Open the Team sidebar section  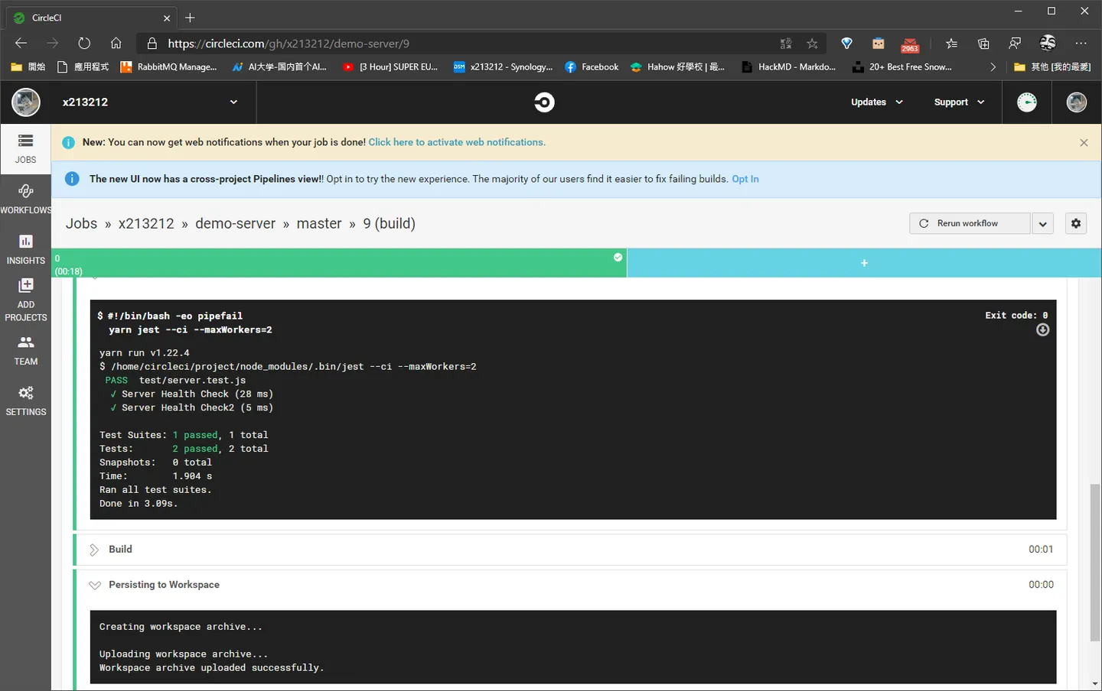[25, 350]
